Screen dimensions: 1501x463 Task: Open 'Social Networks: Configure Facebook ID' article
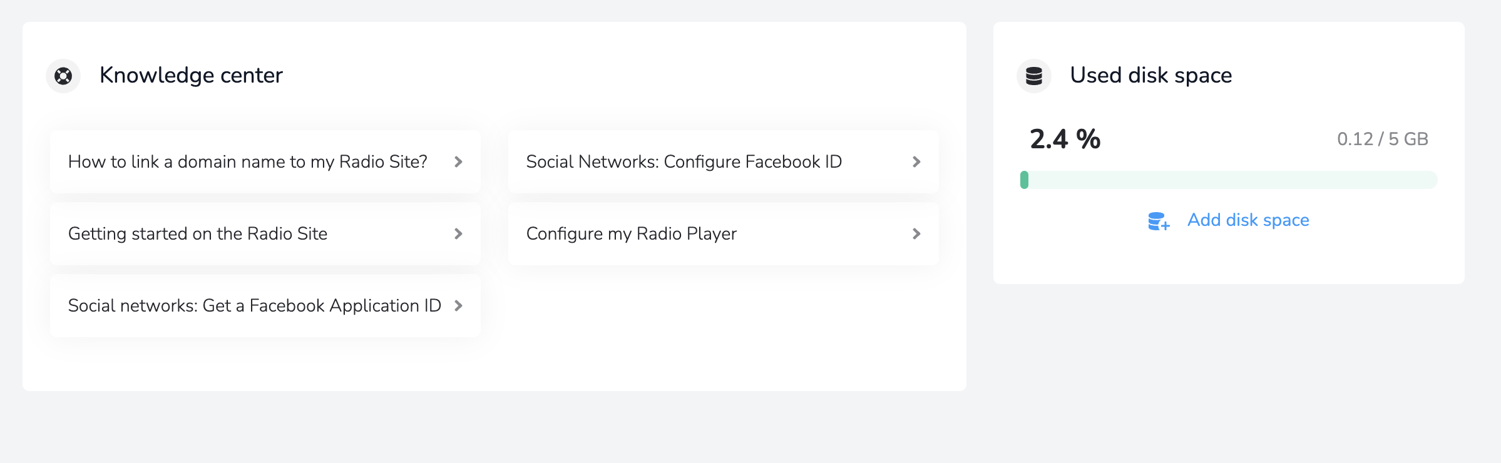click(684, 162)
